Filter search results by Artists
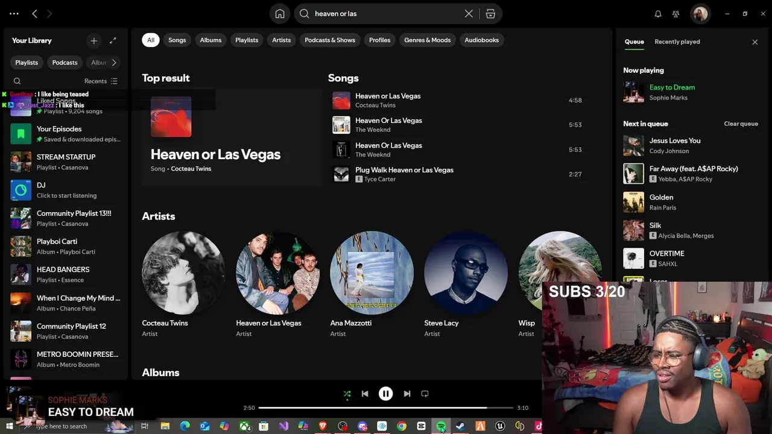This screenshot has height=434, width=772. [x=281, y=40]
